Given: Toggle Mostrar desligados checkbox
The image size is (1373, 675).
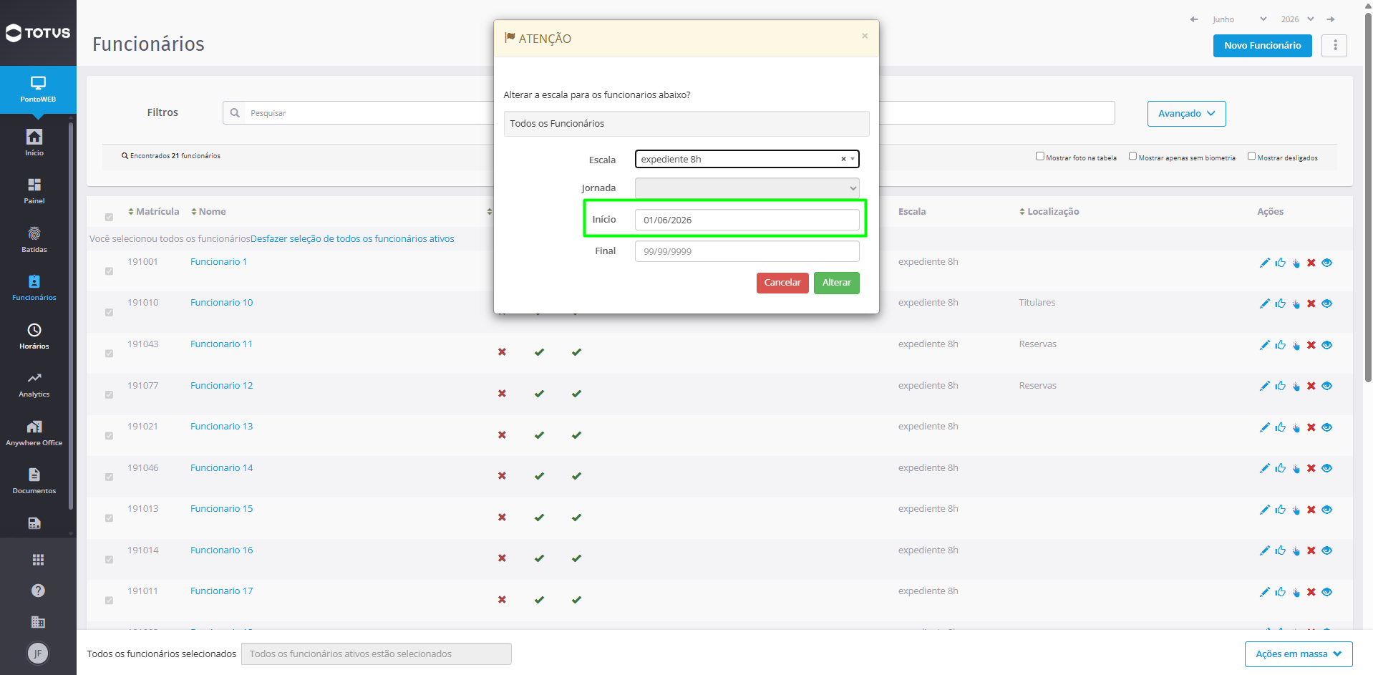Looking at the screenshot, I should click(1251, 156).
